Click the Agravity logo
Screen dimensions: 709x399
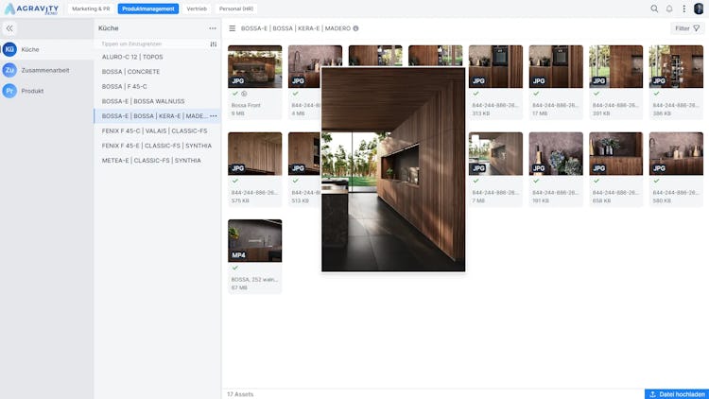point(31,9)
